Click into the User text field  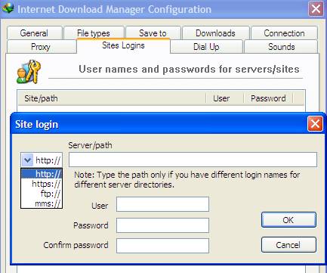point(162,204)
